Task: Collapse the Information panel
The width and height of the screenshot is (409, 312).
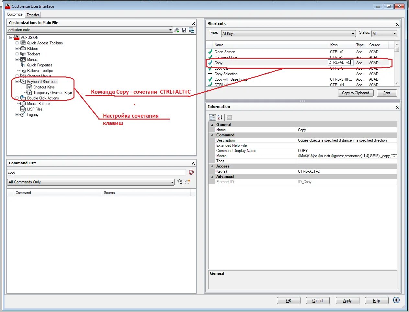Action: [397, 107]
